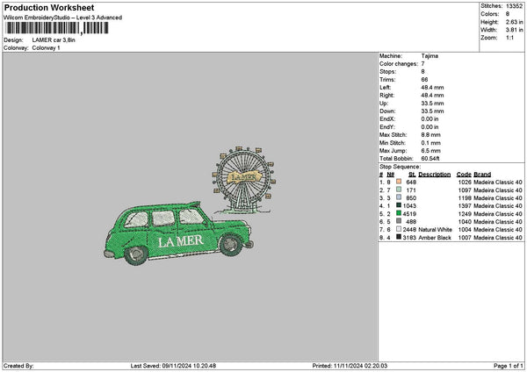Select the Wilcom EmbroideryStudio Level 3 Advanced line

63,18
